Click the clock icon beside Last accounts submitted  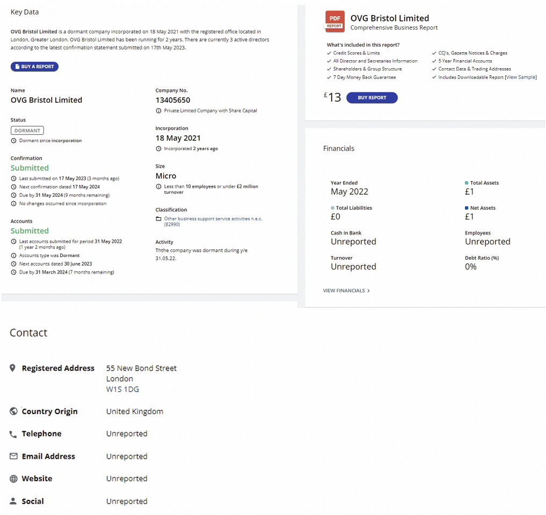click(x=13, y=241)
